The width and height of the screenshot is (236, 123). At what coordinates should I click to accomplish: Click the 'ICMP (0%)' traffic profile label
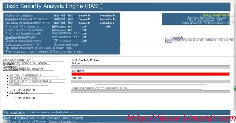pyautogui.click(x=77, y=78)
